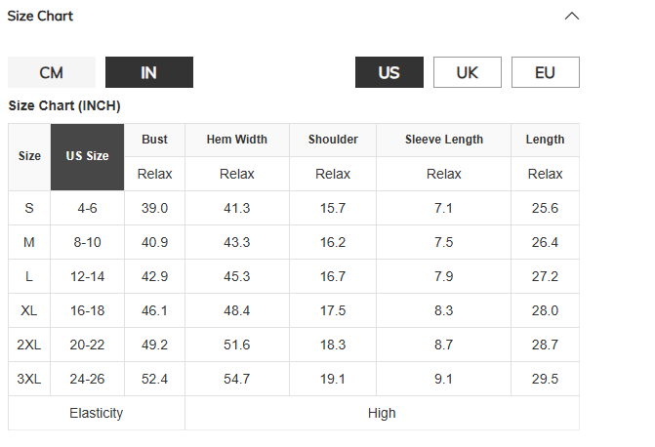Viewport: 655px width, 447px height.
Task: Click the Elasticity row label
Action: click(x=97, y=413)
